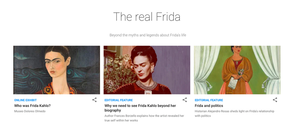Open the Frida self-portrait painting thumbnail
The width and height of the screenshot is (298, 129).
click(x=57, y=70)
